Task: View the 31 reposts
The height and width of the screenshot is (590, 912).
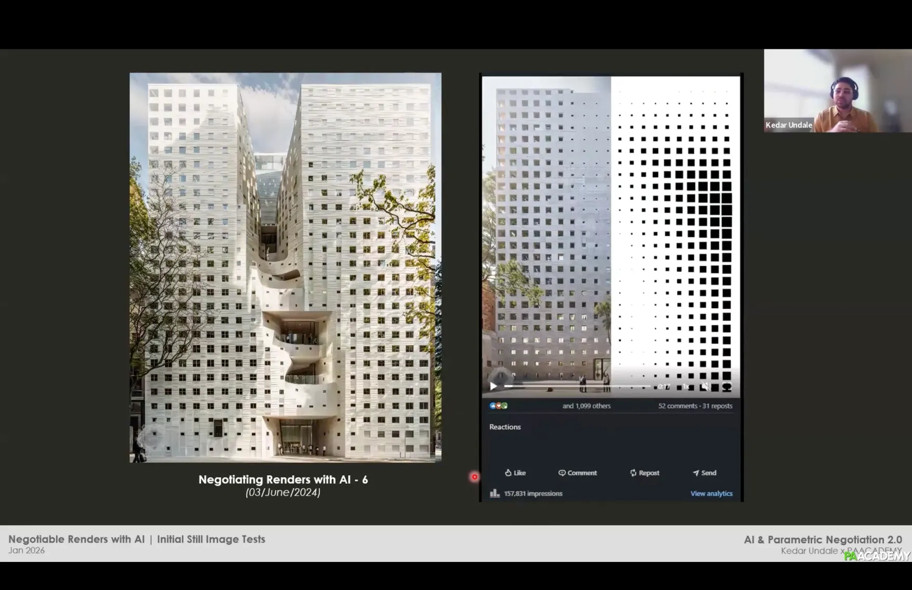Action: click(x=717, y=406)
